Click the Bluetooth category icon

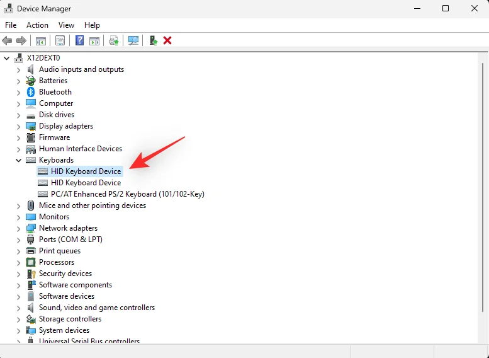pos(31,92)
